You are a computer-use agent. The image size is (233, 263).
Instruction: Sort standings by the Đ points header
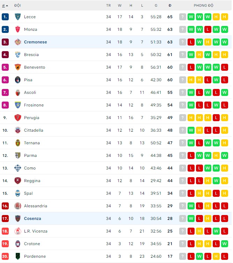pos(170,6)
